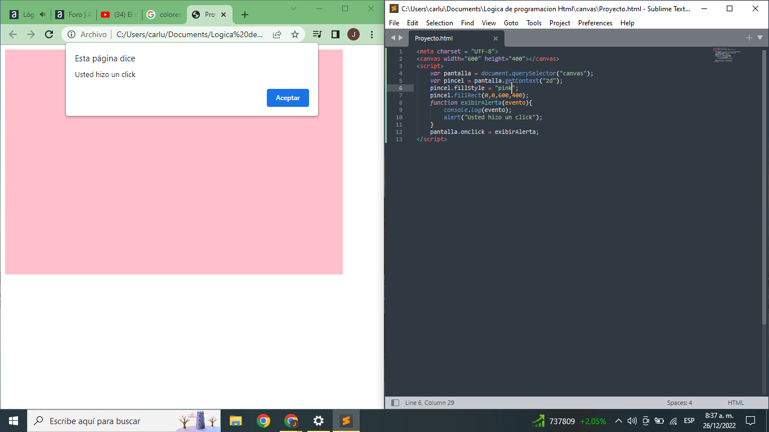769x432 pixels.
Task: Open battery status tray icon
Action: point(659,421)
